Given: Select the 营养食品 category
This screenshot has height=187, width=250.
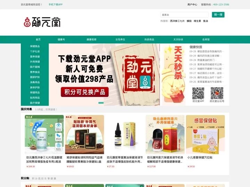Looking at the screenshot, I should coord(35,72).
